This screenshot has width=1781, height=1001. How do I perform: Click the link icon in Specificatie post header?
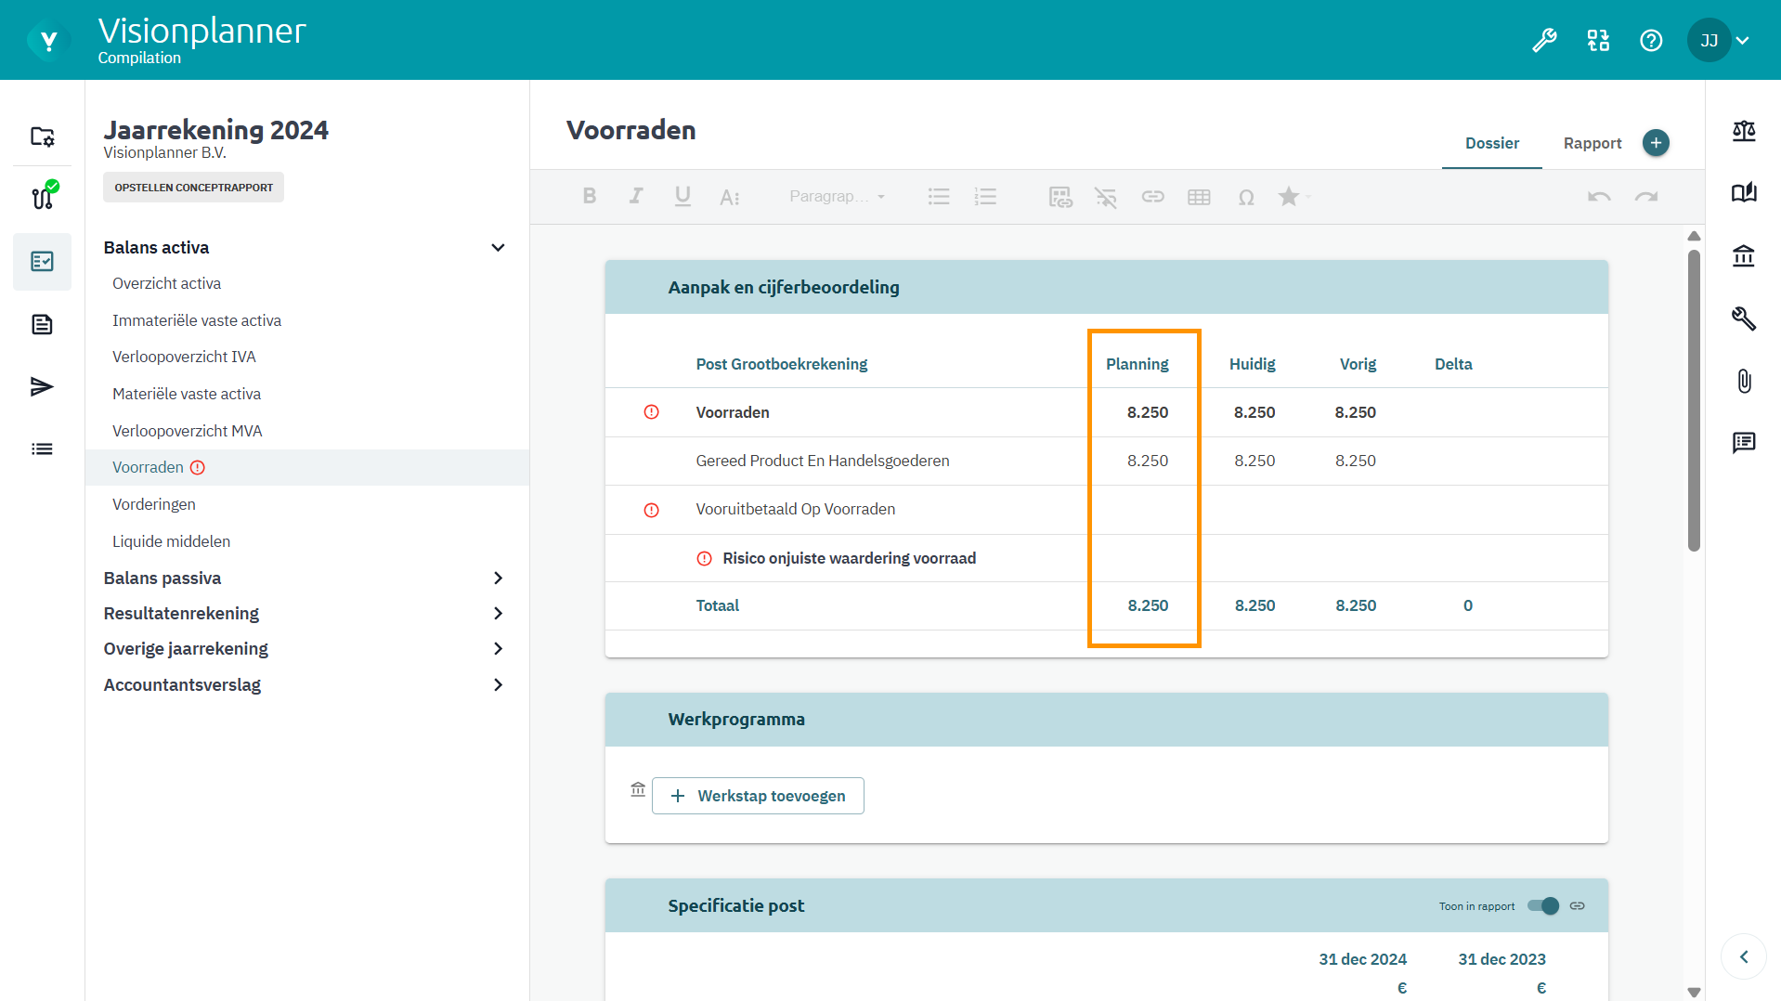(1577, 906)
